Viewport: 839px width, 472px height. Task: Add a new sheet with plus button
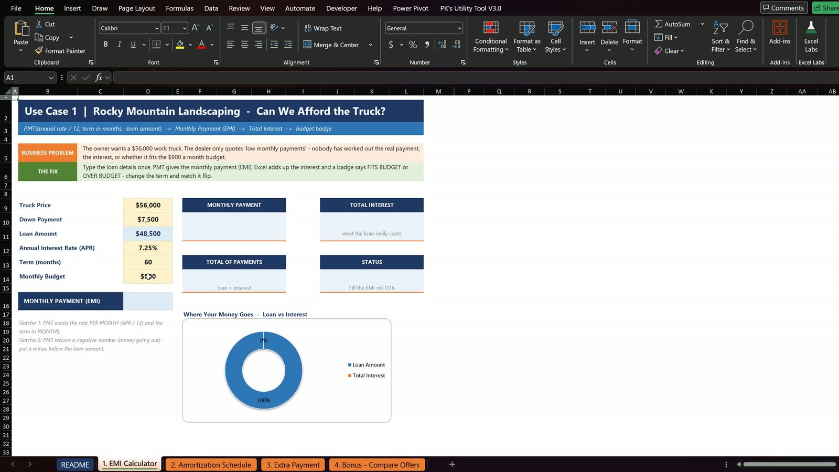(452, 464)
